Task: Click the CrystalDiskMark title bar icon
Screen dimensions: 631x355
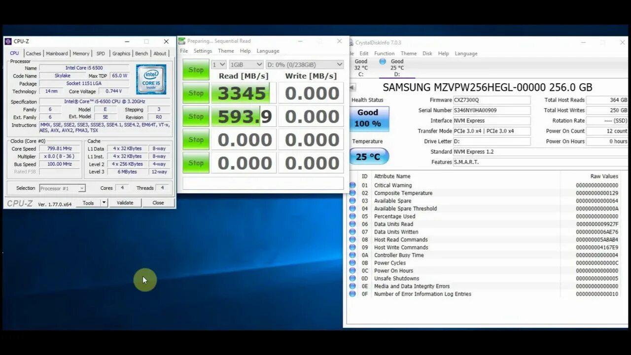Action: click(x=182, y=41)
